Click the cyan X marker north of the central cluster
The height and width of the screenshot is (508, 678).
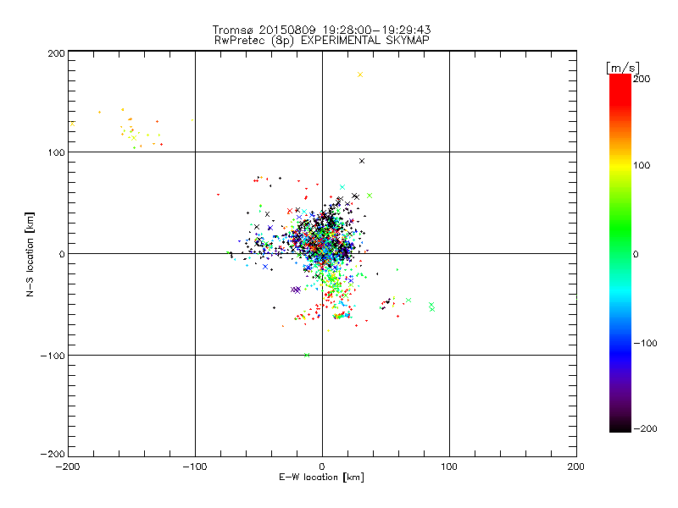point(342,187)
